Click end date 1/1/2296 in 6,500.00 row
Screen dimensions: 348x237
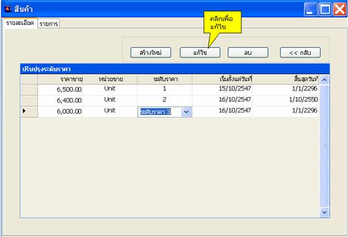(x=286, y=90)
